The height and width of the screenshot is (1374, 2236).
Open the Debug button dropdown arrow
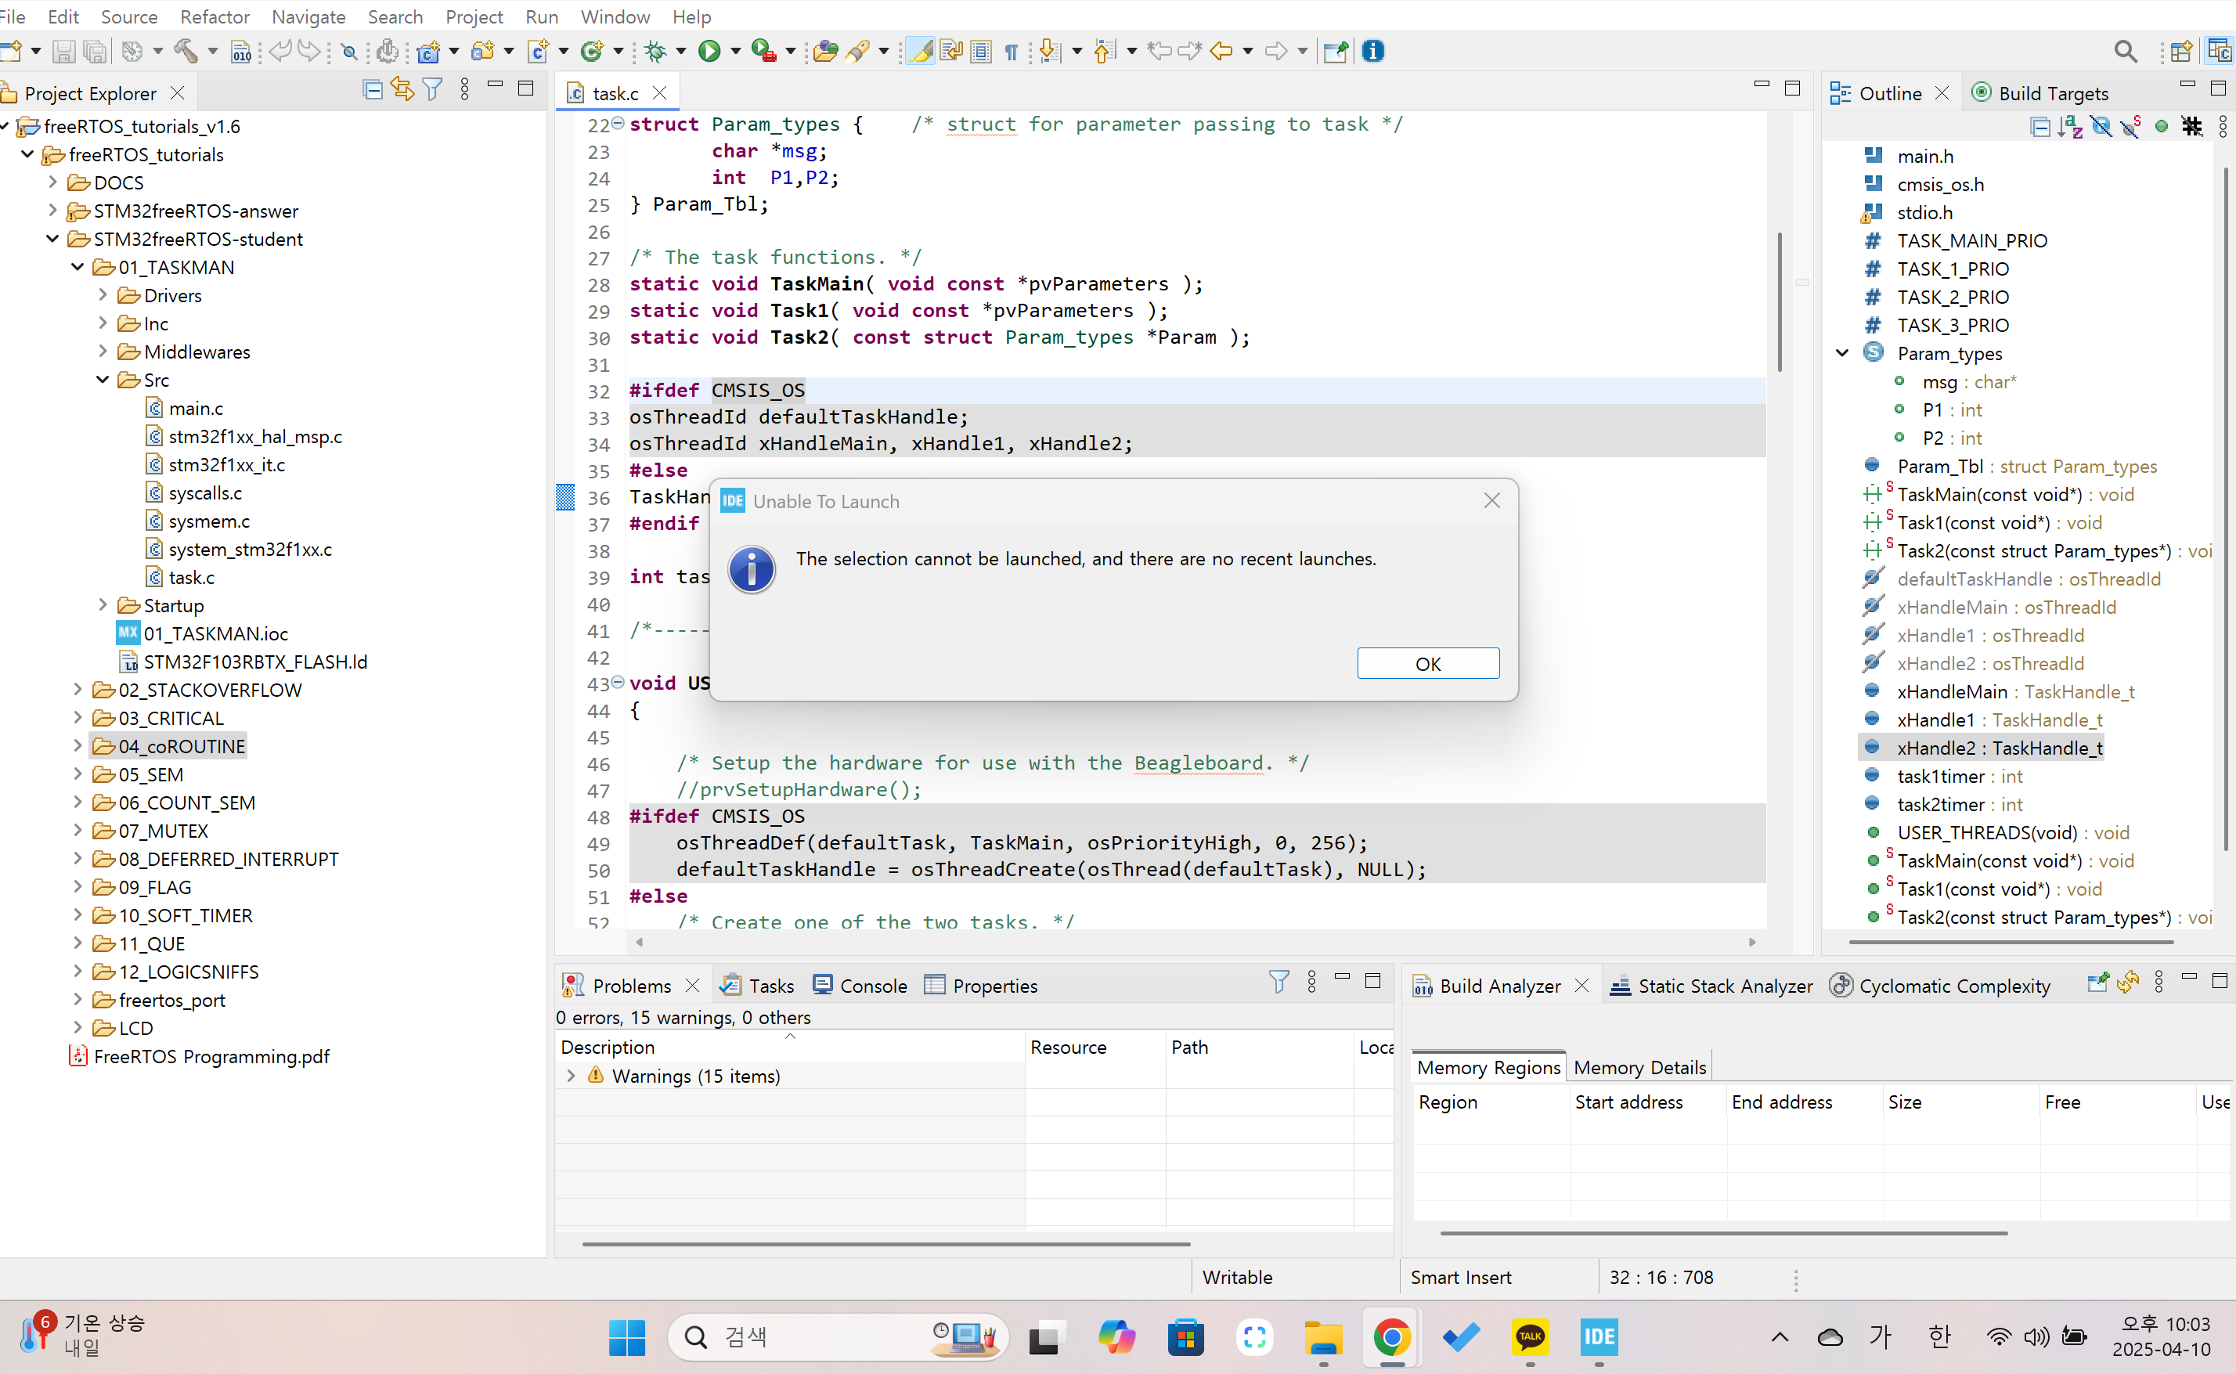[680, 52]
